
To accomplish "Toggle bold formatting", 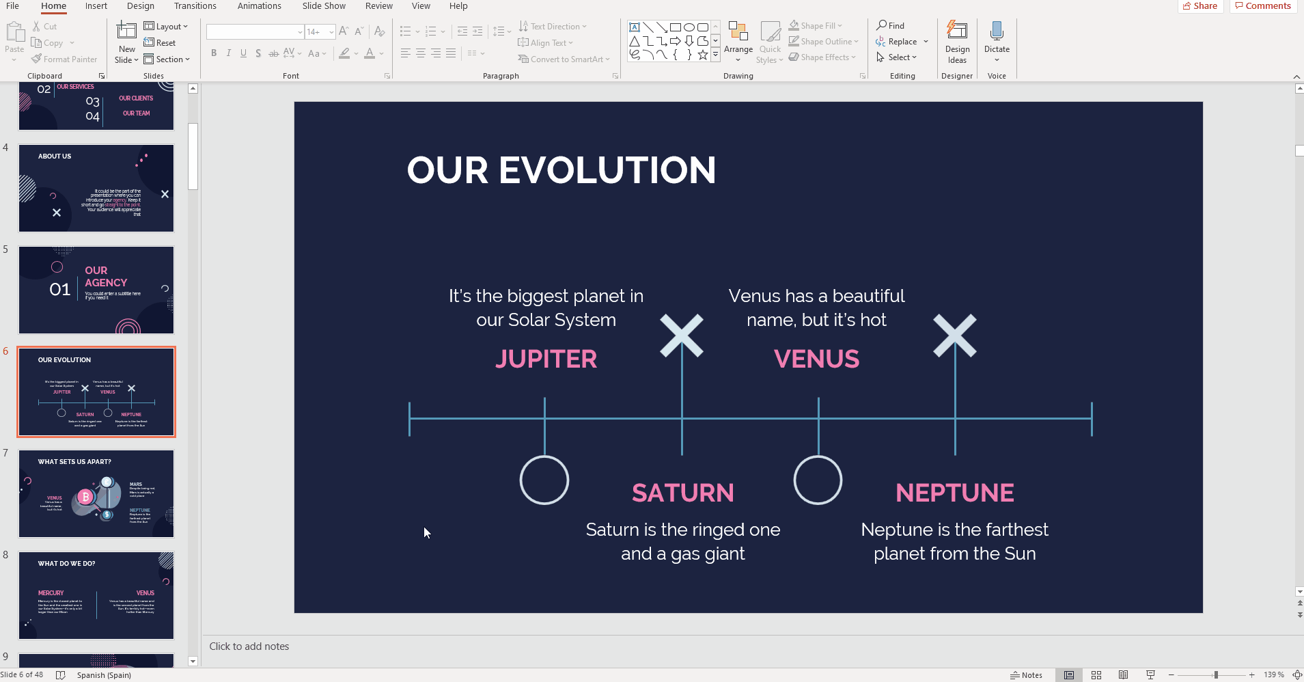I will coord(214,53).
